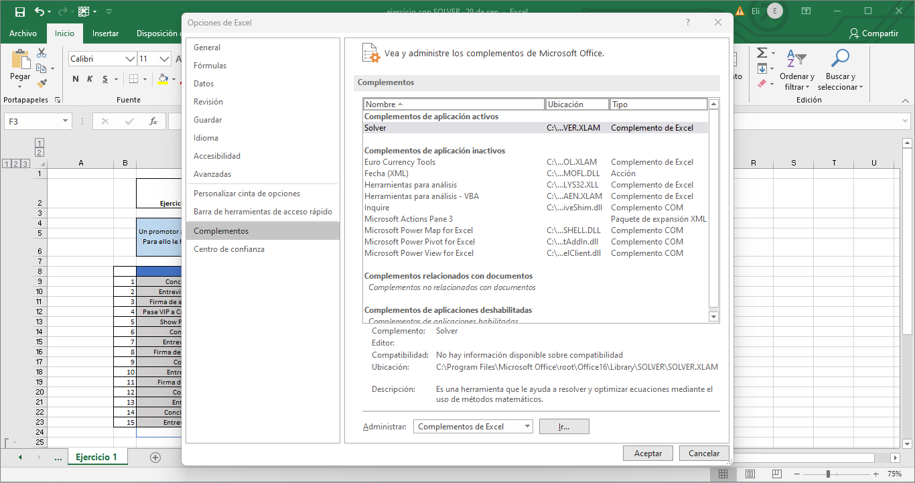Screen dimensions: 915x483
Task: Switch to Normal view in status bar
Action: tap(723, 474)
